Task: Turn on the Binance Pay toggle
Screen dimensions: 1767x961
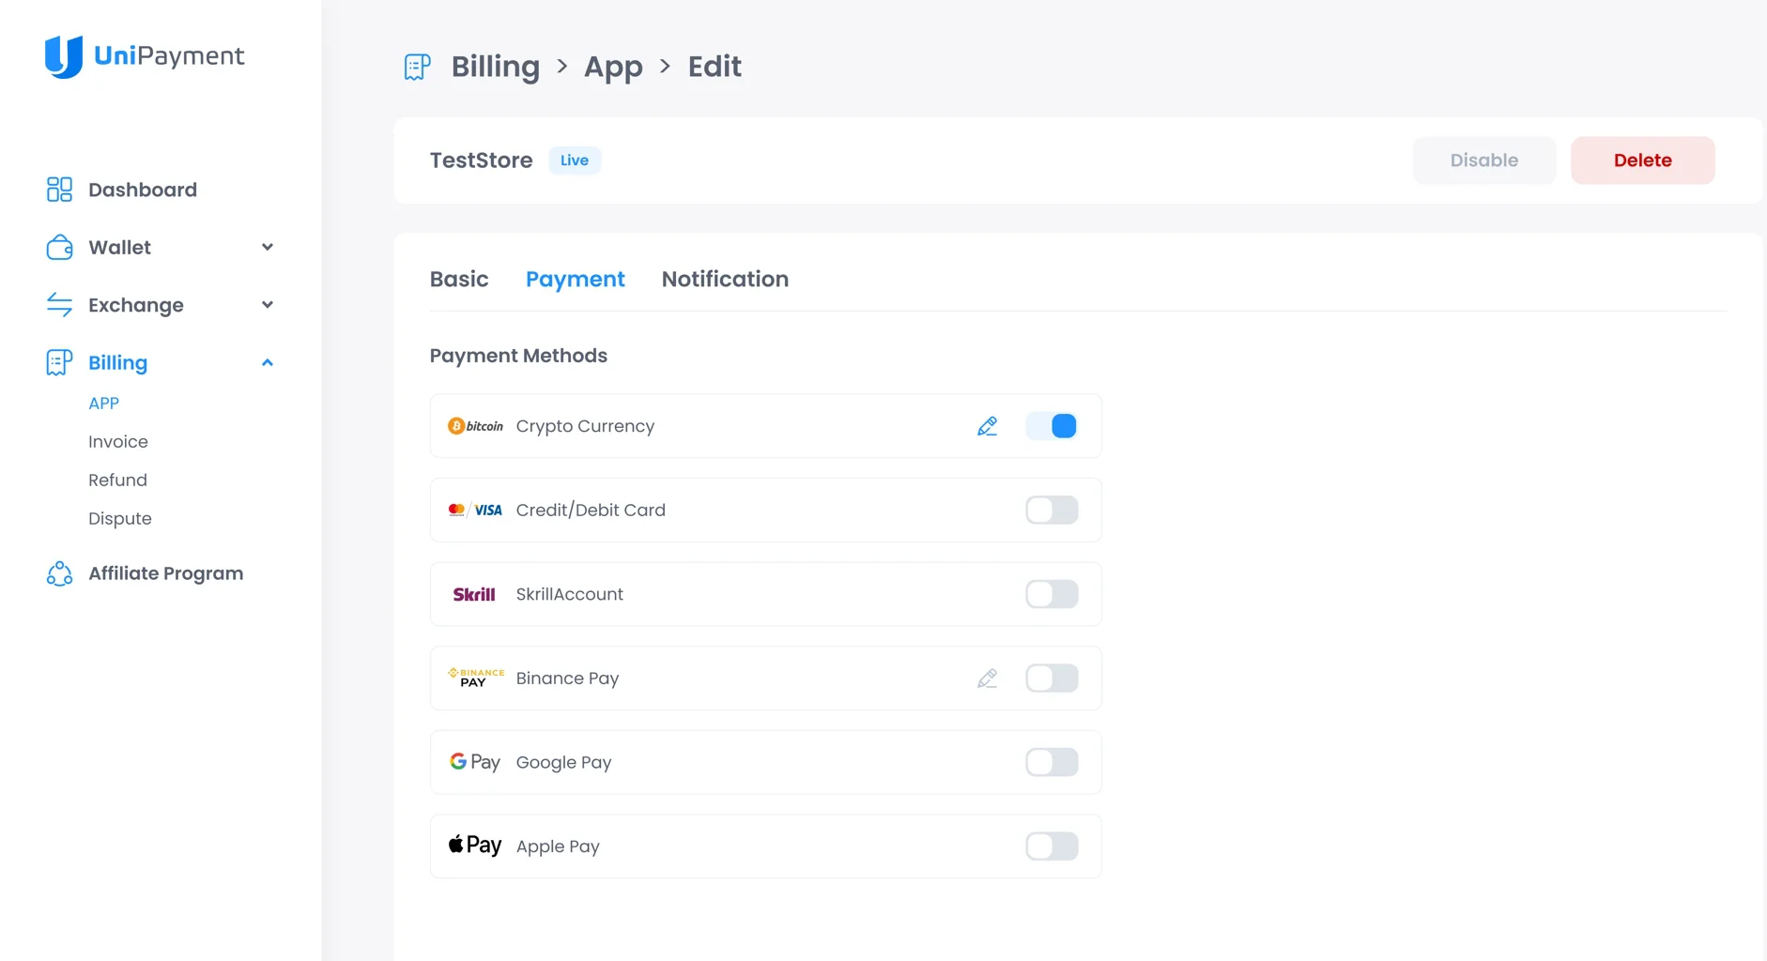Action: coord(1052,679)
